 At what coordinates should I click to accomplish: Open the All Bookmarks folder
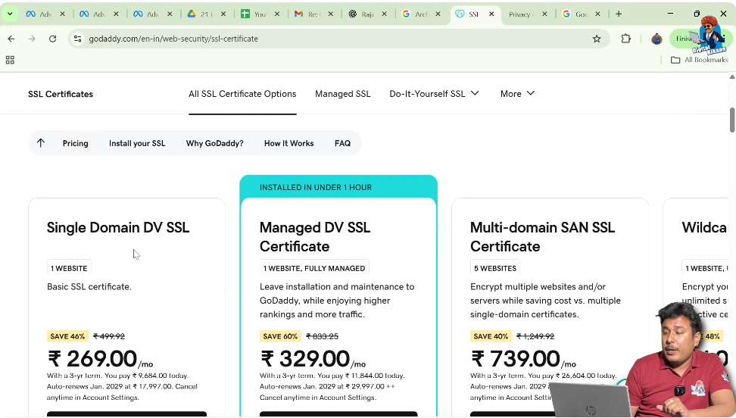[700, 60]
